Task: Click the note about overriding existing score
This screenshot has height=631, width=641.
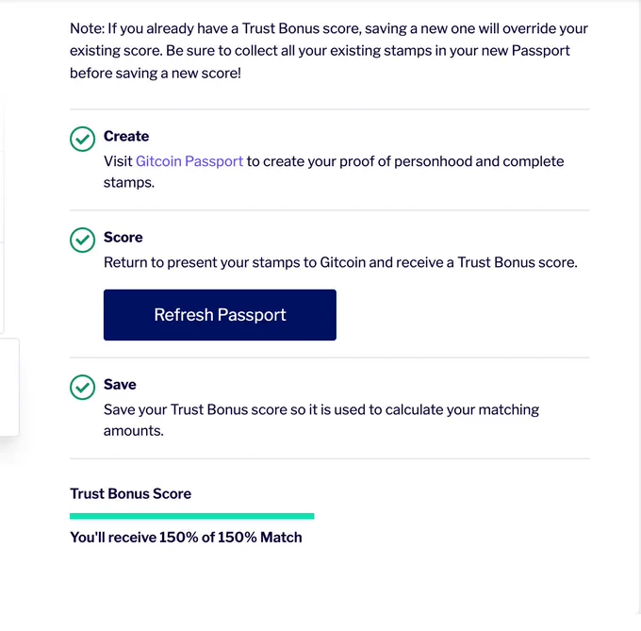Action: click(x=329, y=51)
